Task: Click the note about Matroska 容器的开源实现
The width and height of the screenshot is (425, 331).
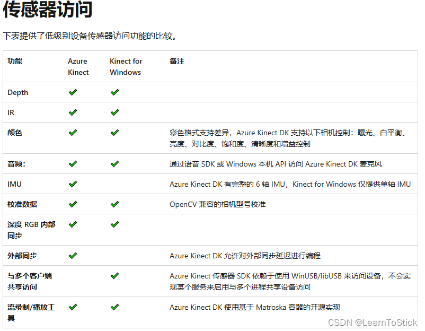Action: tap(255, 308)
